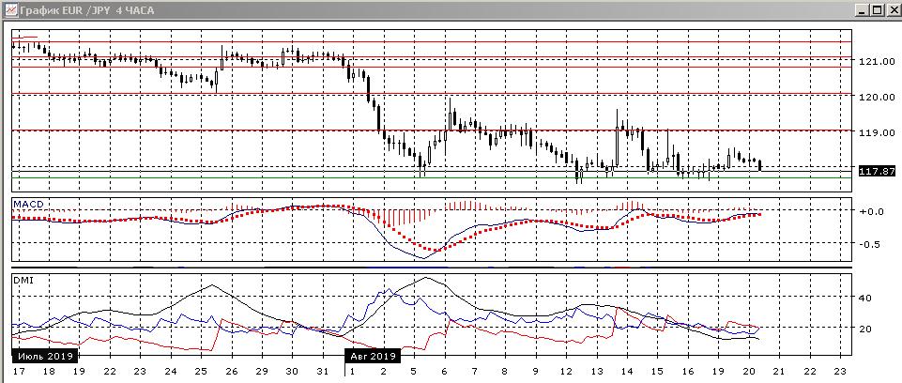Click date 16 on the time axis
The width and height of the screenshot is (902, 383).
pos(689,372)
